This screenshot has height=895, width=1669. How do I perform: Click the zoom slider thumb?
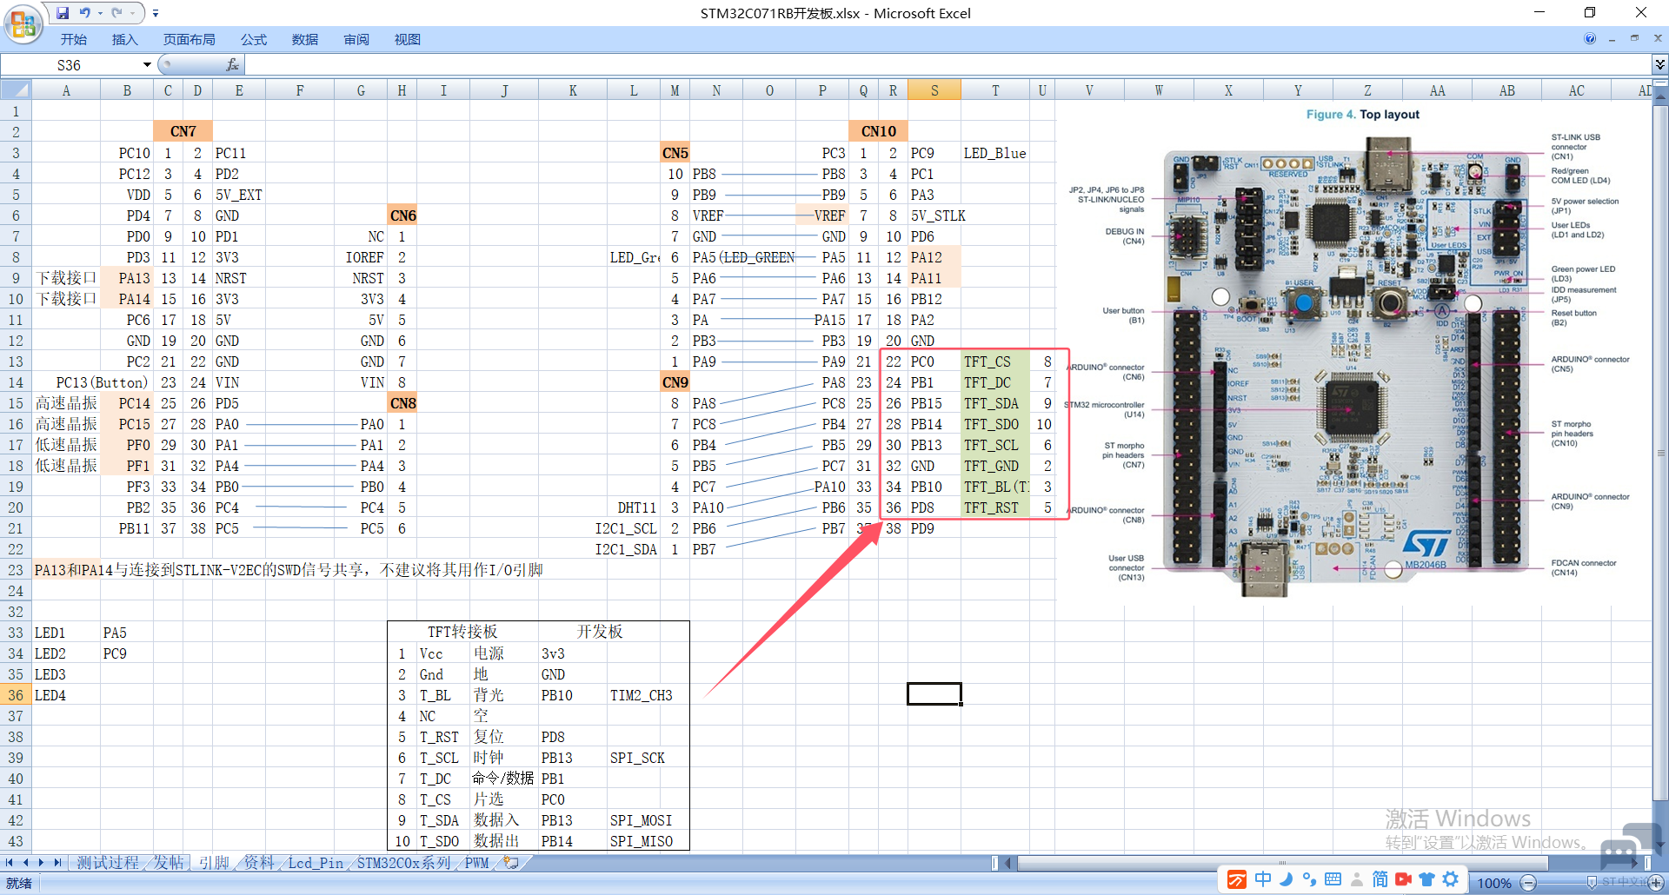(1592, 883)
